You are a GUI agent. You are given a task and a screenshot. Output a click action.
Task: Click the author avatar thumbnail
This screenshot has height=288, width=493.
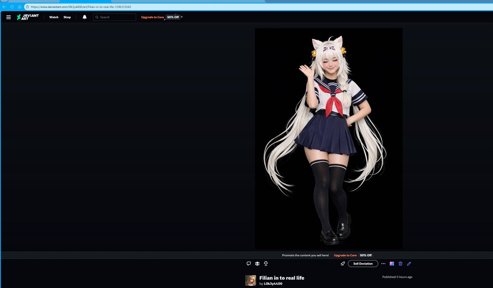251,281
